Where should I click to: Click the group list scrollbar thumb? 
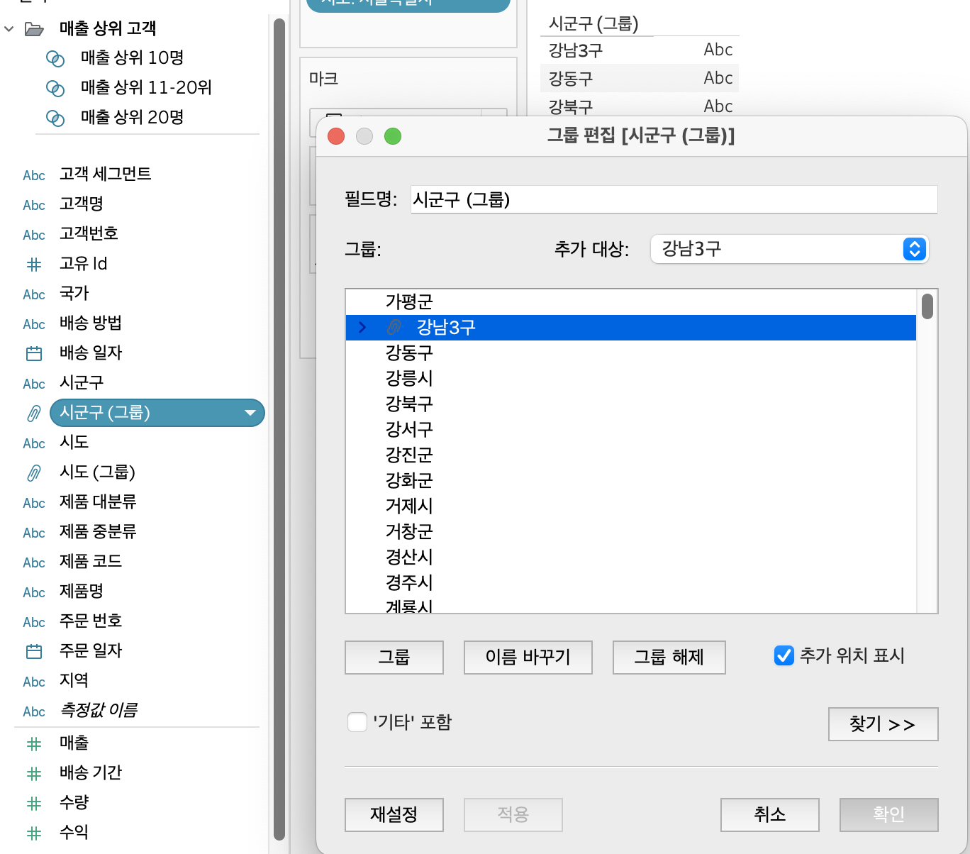point(927,306)
